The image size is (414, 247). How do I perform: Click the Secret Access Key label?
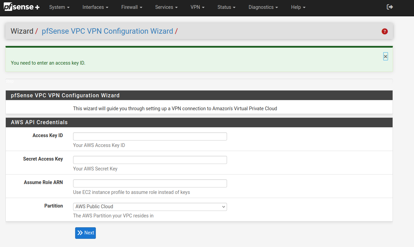coord(43,159)
